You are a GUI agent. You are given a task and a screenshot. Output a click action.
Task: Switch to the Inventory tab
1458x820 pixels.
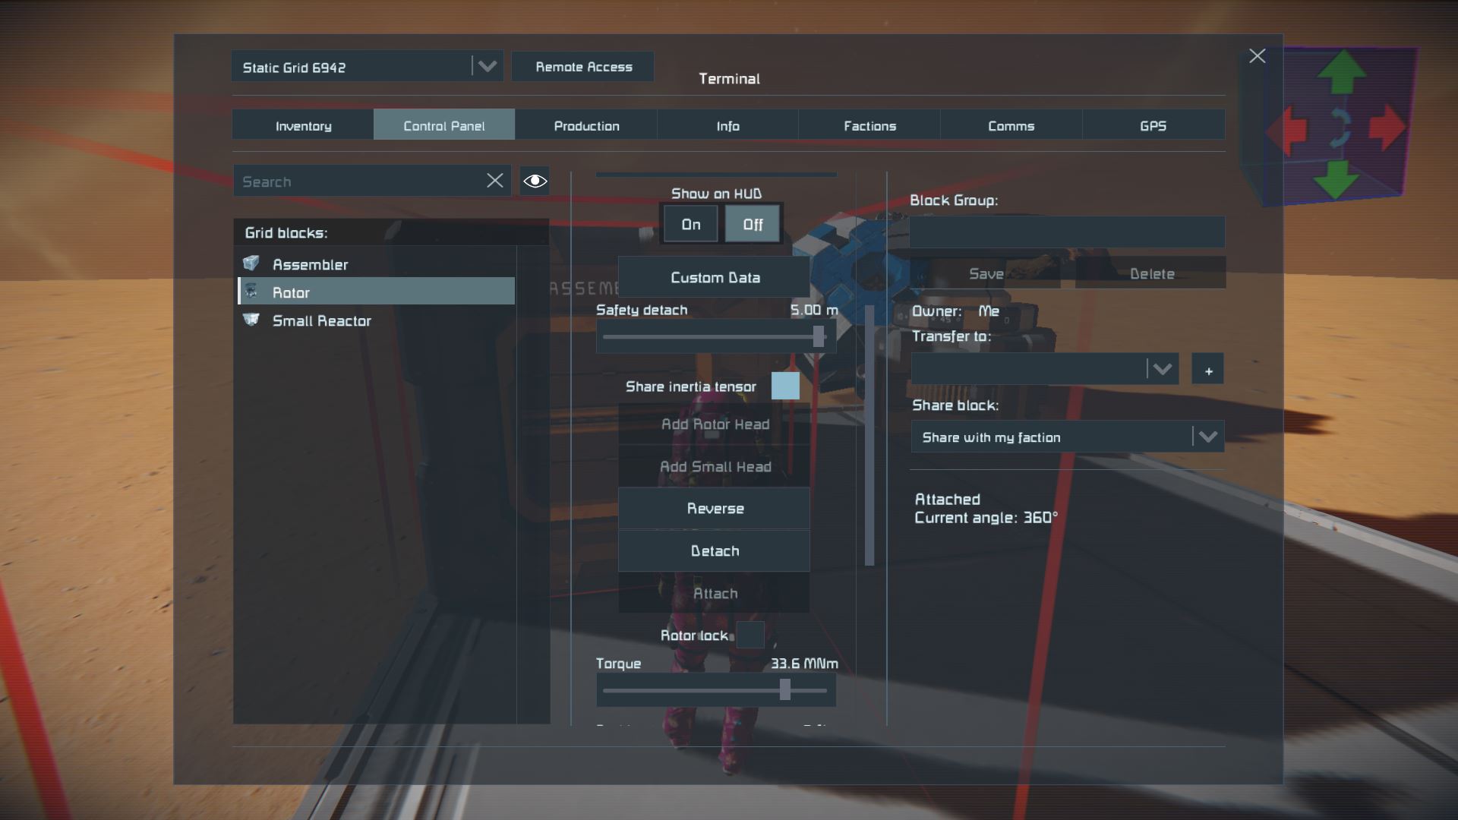point(303,125)
